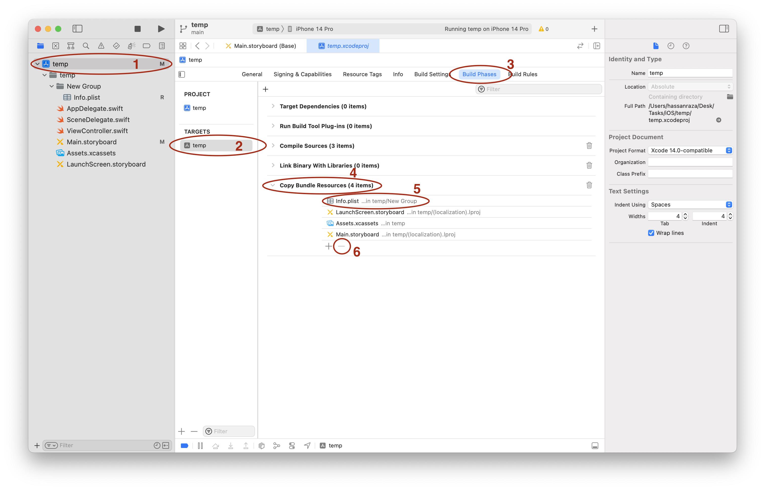Image resolution: width=765 pixels, height=490 pixels.
Task: Delete the Compile Sources phase with trash icon
Action: click(589, 146)
